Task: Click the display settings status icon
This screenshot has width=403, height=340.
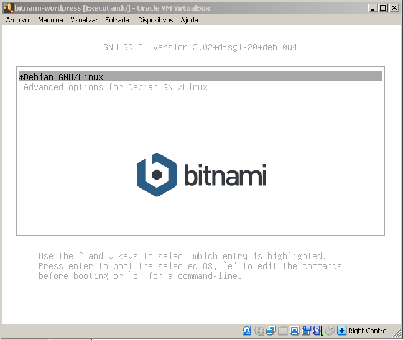Action: [294, 331]
